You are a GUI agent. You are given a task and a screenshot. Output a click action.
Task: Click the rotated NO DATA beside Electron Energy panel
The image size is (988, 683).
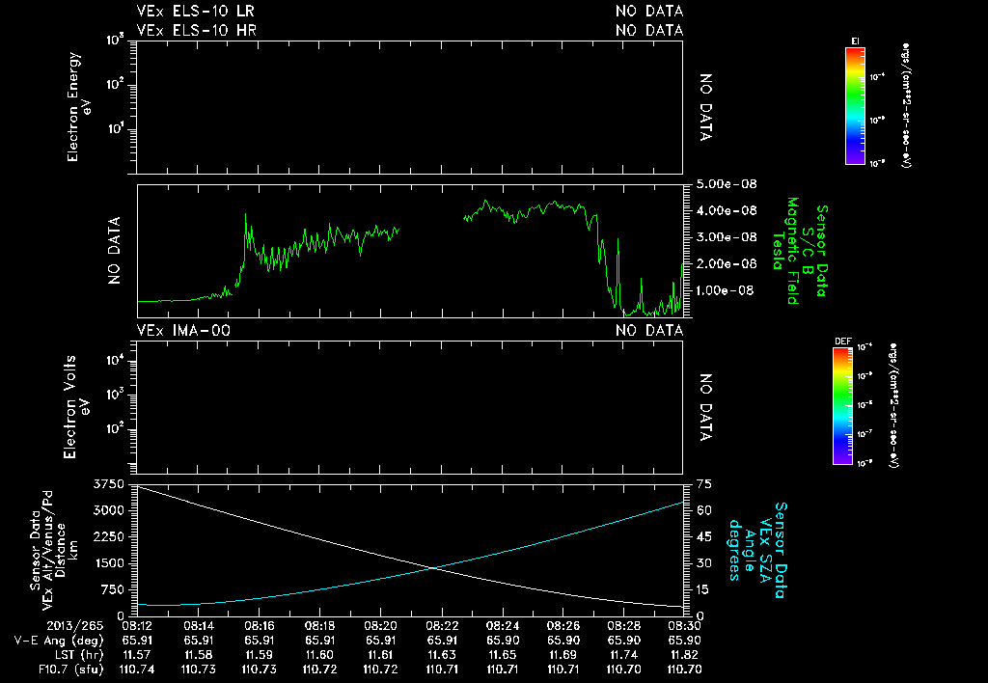(x=705, y=107)
